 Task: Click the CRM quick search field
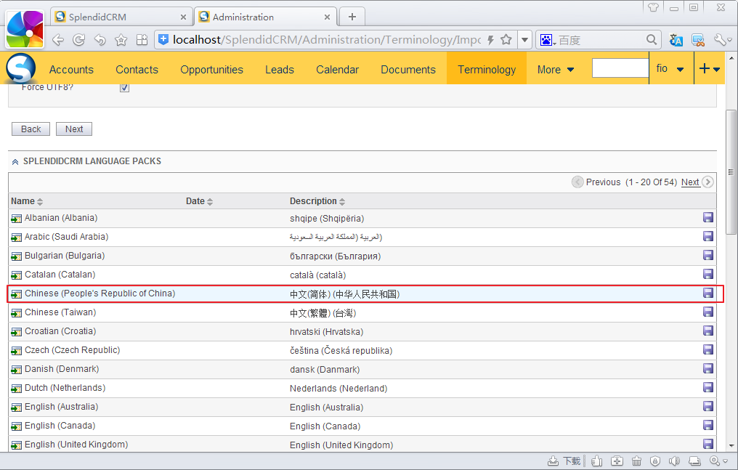(x=620, y=68)
